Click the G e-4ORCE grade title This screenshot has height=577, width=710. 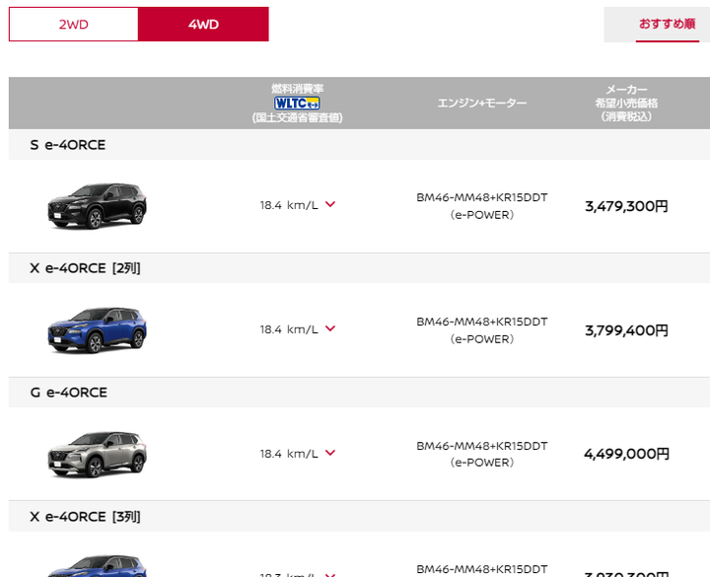coord(69,393)
